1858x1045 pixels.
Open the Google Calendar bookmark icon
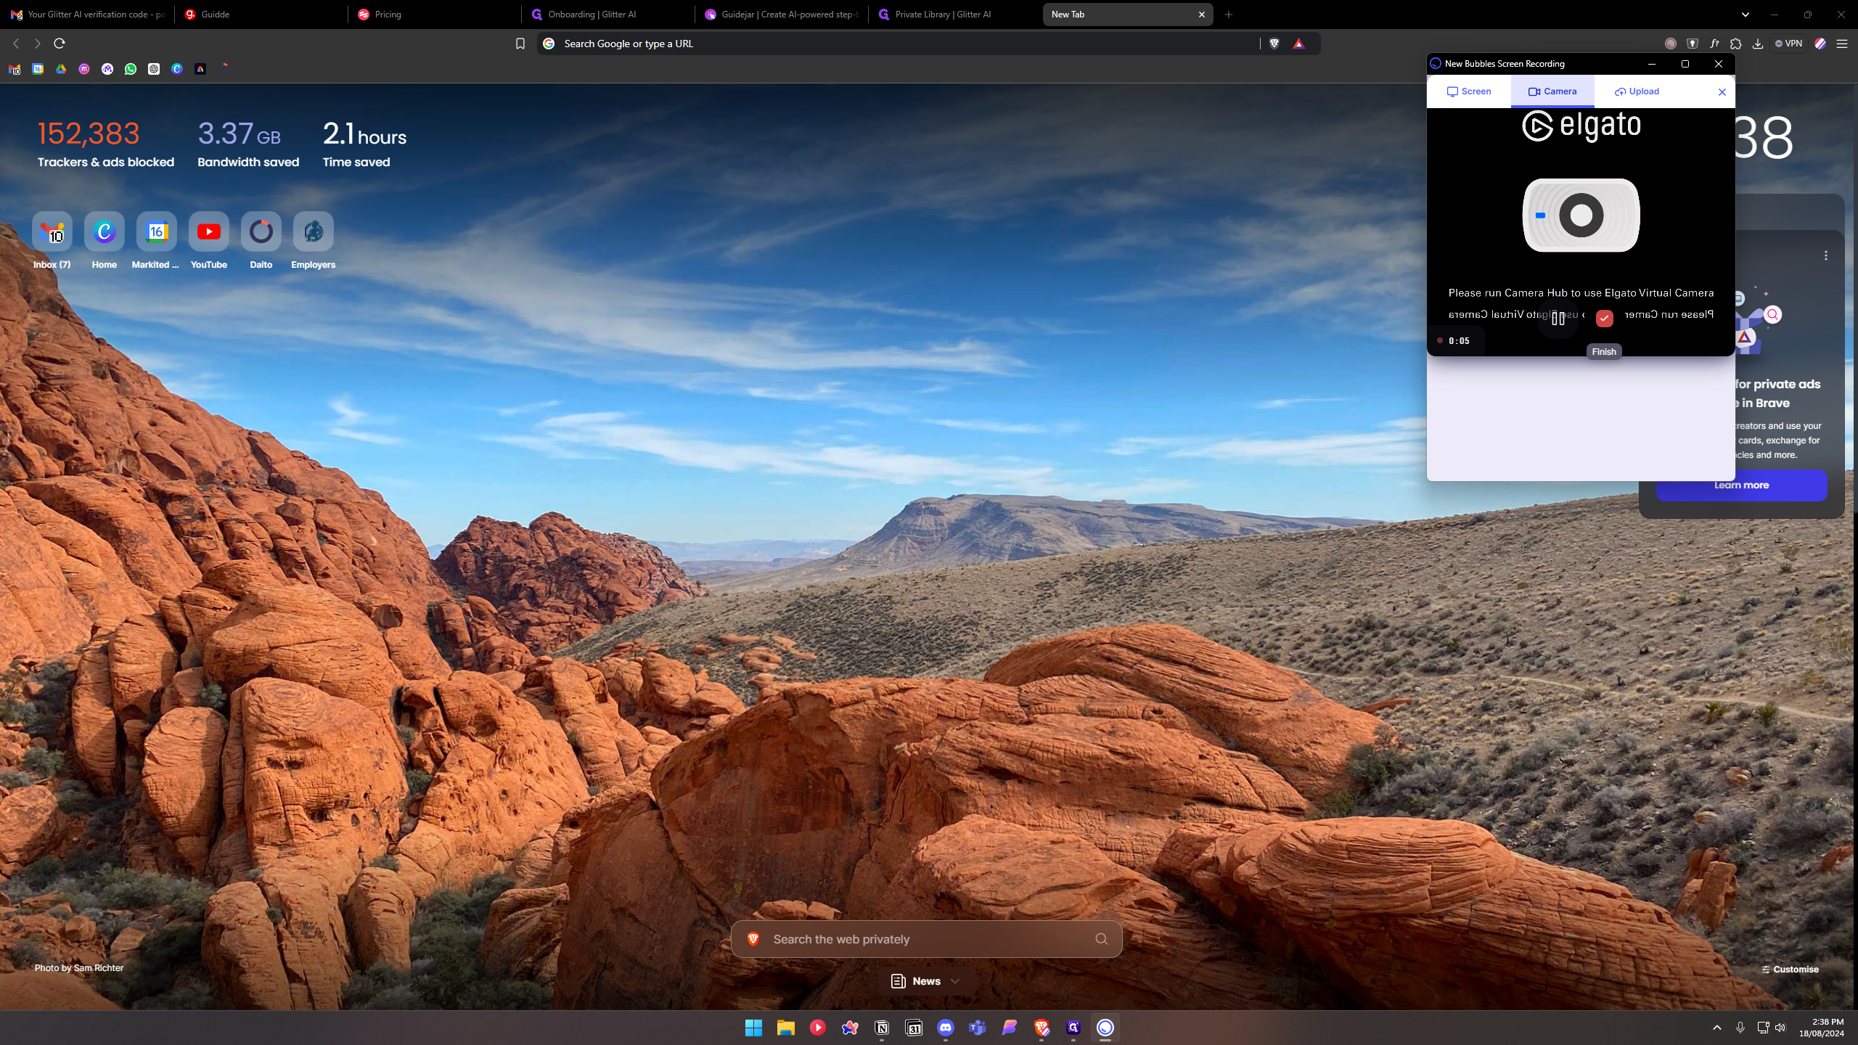click(x=38, y=69)
